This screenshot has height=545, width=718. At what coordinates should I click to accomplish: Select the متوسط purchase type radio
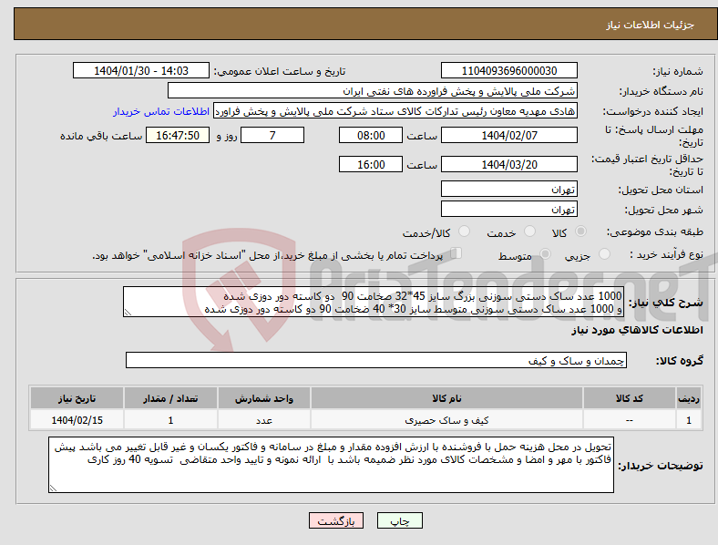click(546, 253)
